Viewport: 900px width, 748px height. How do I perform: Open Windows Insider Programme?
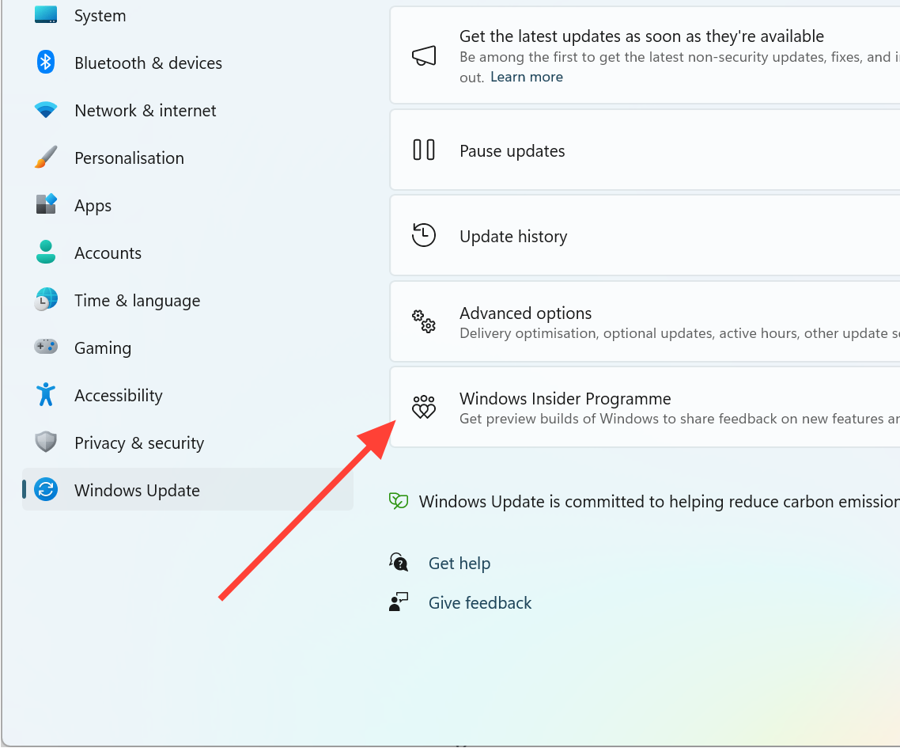pos(645,408)
